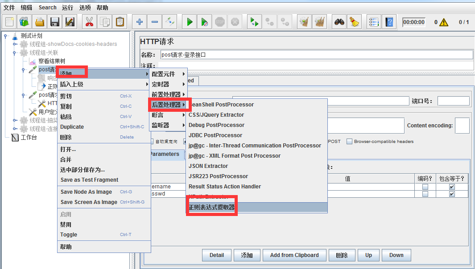Select 察看结果树 in the tree
475x269 pixels.
[x=51, y=61]
